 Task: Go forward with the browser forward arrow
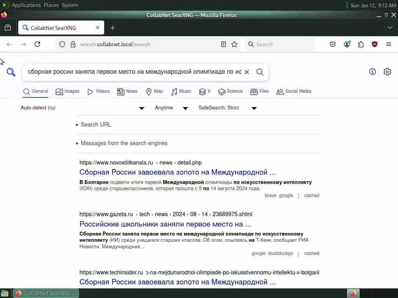23,44
